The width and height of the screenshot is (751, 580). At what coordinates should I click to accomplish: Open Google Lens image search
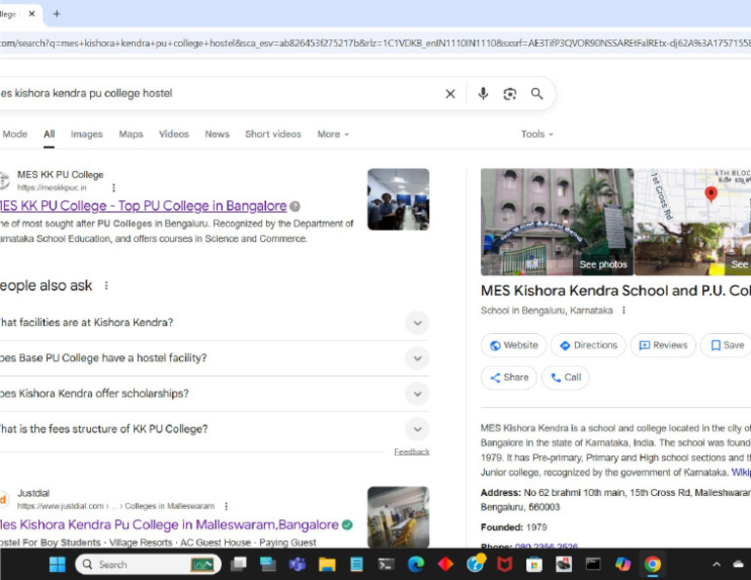coord(509,94)
